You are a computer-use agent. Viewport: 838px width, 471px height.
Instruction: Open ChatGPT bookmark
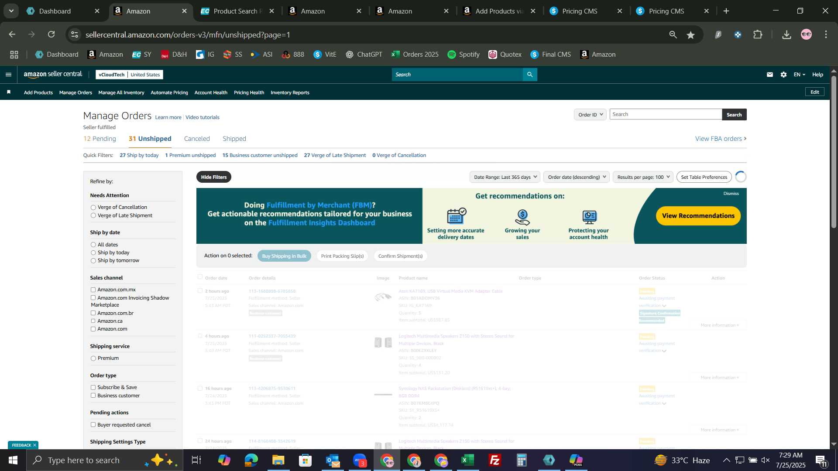[364, 55]
